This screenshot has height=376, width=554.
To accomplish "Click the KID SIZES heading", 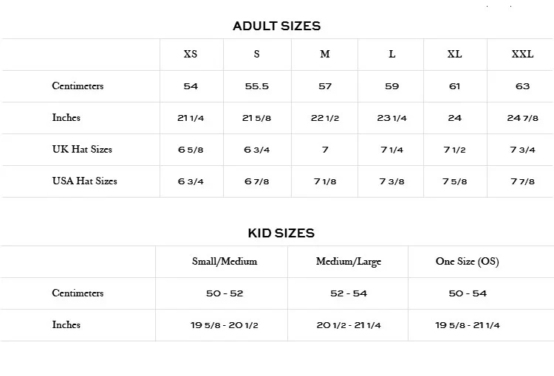I will pyautogui.click(x=281, y=233).
